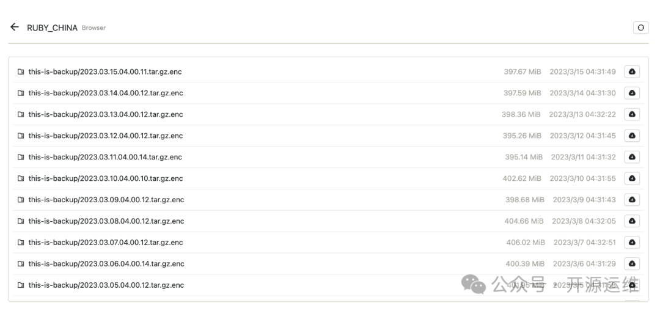Download the 398.36 MiB backup
Image resolution: width=660 pixels, height=311 pixels.
point(632,114)
